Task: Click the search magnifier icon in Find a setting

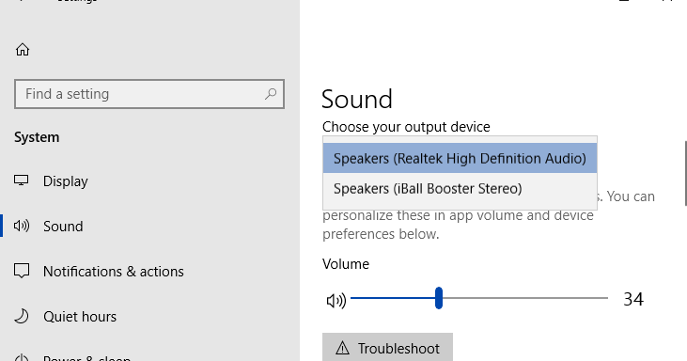Action: click(x=271, y=94)
